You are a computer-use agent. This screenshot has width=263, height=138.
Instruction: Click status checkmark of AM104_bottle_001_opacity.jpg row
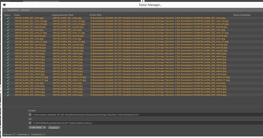[8, 27]
